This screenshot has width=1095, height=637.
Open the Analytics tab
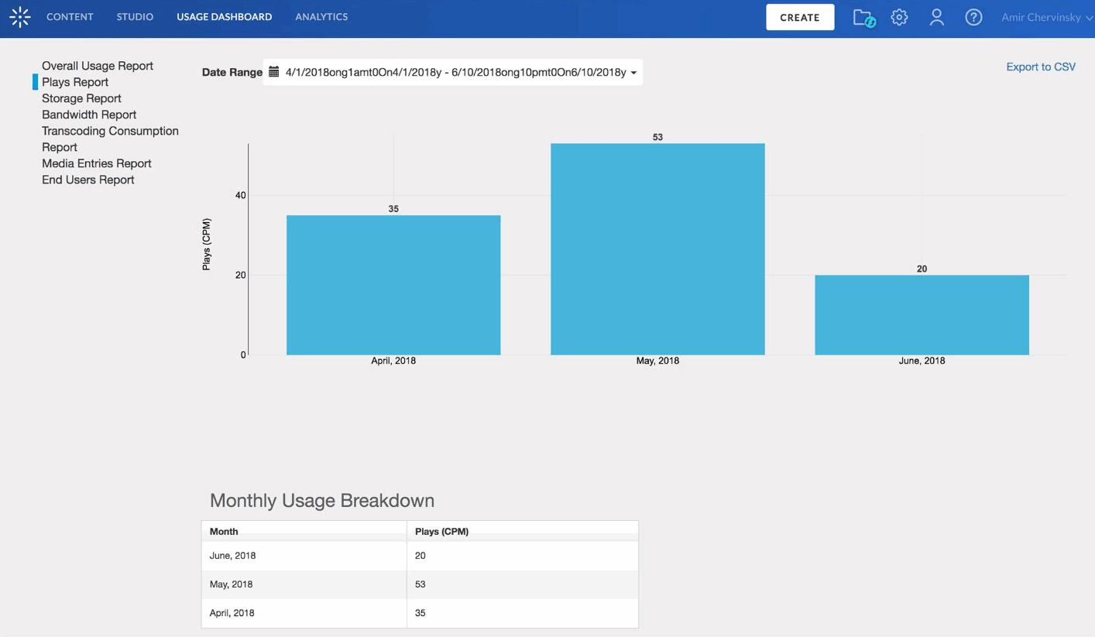pos(321,17)
